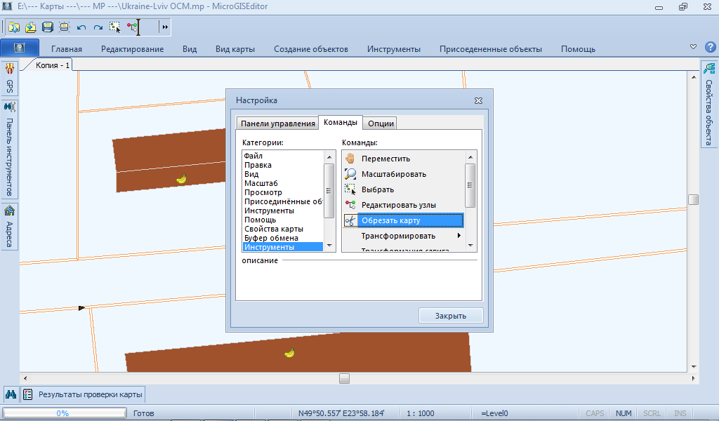This screenshot has height=421, width=719.
Task: Click the Open map folder toolbar icon
Action: (x=14, y=27)
